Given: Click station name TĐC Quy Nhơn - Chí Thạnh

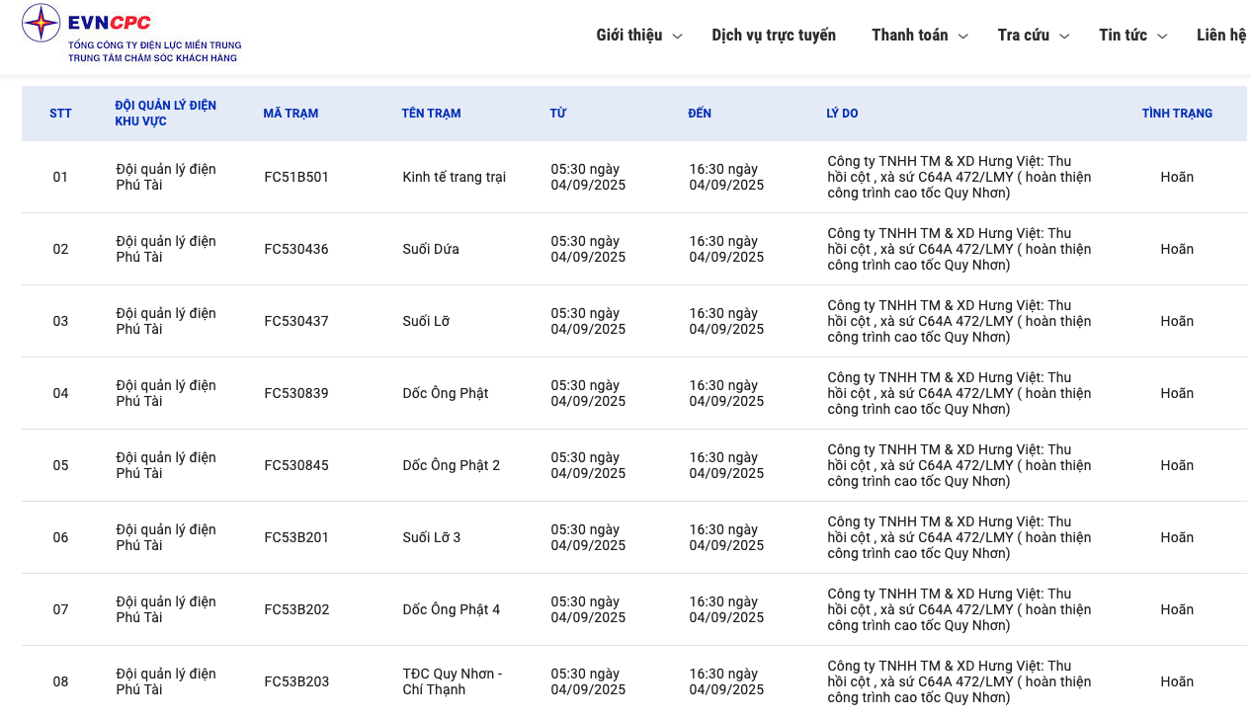Looking at the screenshot, I should click(x=453, y=681).
